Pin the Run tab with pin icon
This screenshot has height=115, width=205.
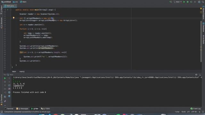5,101
